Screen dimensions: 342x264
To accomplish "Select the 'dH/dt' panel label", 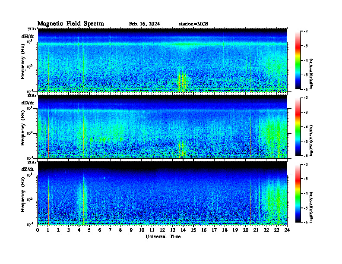I will [28, 36].
